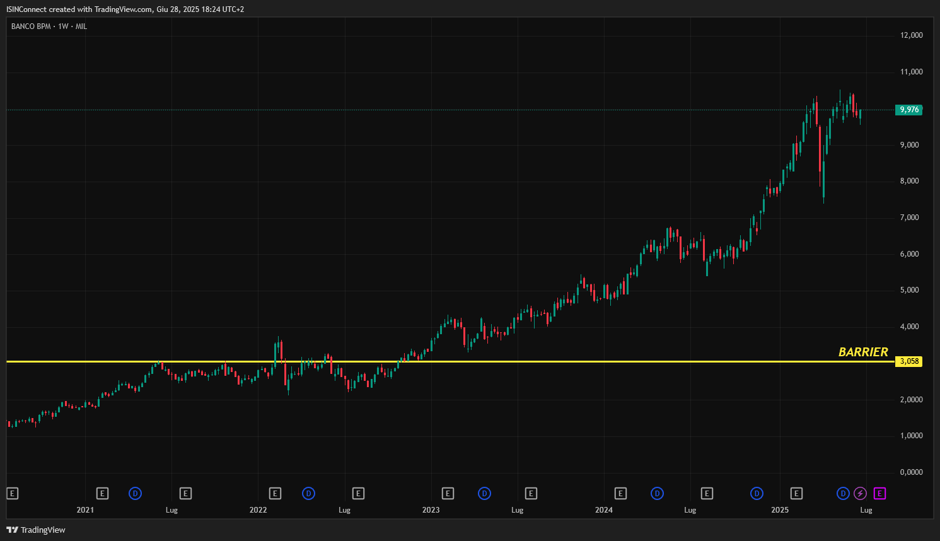Screen dimensions: 940x541
Task: Click the 12,000 price axis label
Action: (x=912, y=35)
